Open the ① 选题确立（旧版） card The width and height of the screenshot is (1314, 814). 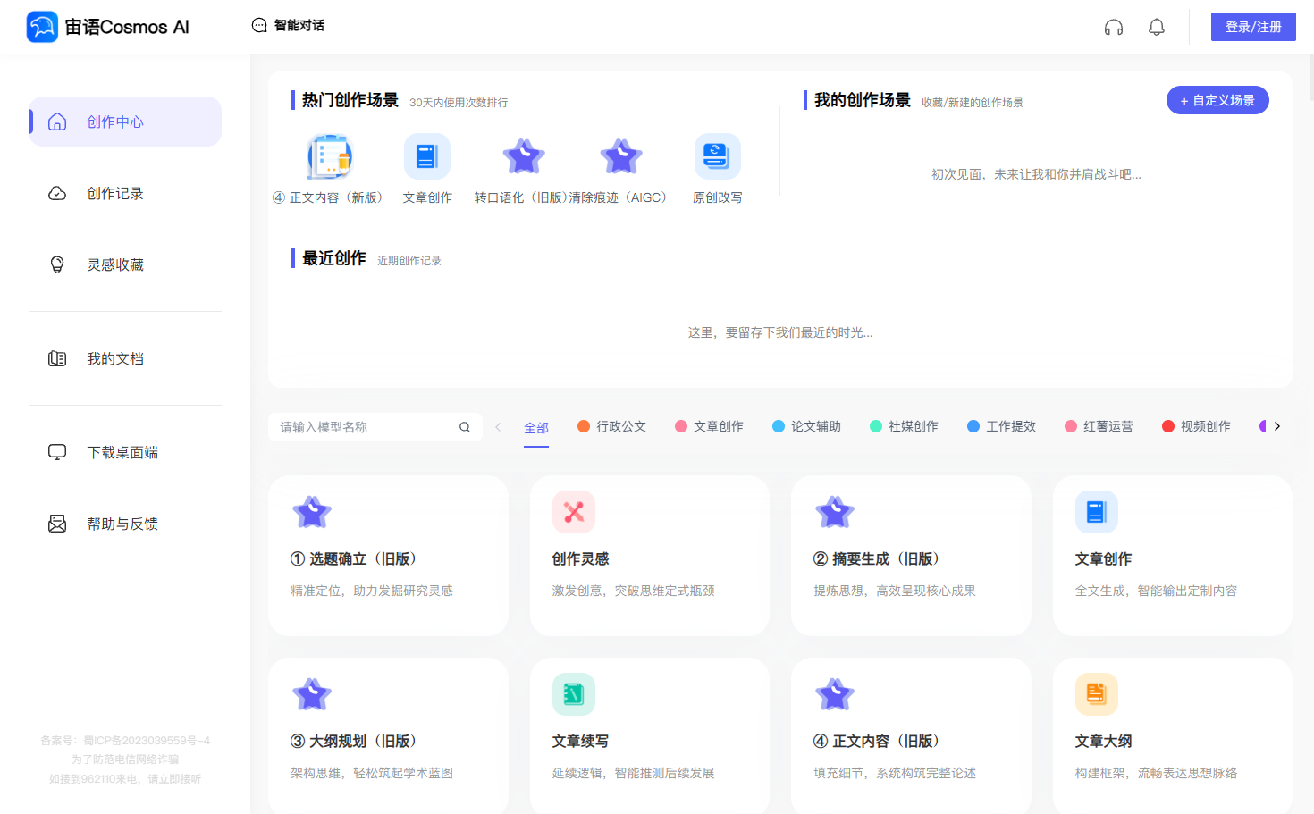388,556
